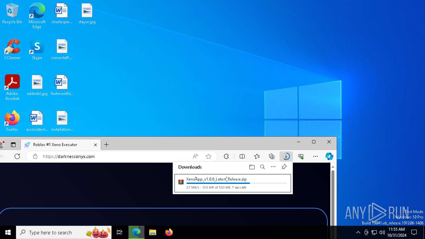Open the Copilot sidebar
Screen dimensions: 425x239
tap(329, 156)
